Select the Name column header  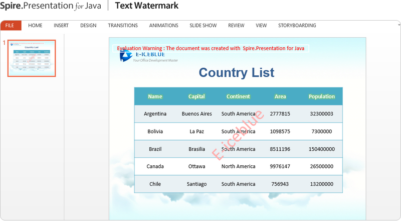tap(155, 96)
